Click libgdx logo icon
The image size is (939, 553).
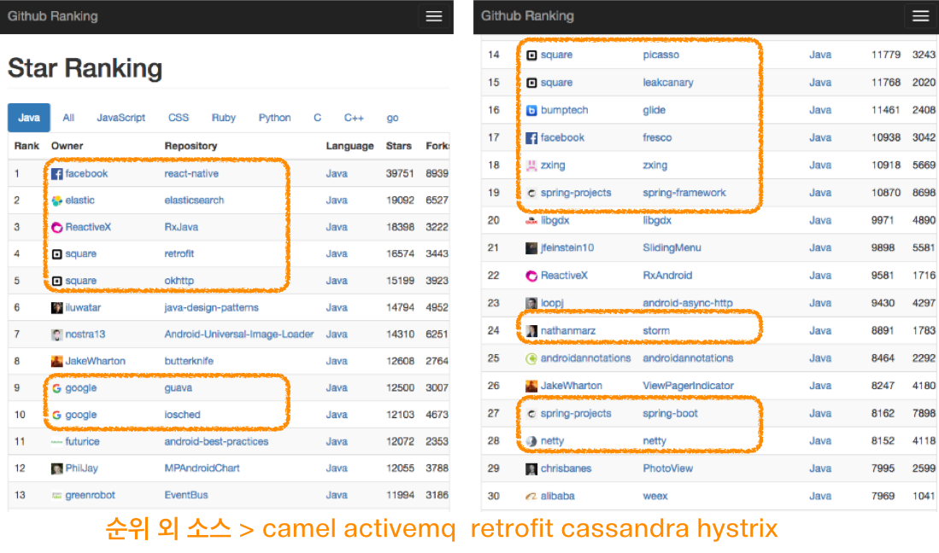(x=531, y=220)
